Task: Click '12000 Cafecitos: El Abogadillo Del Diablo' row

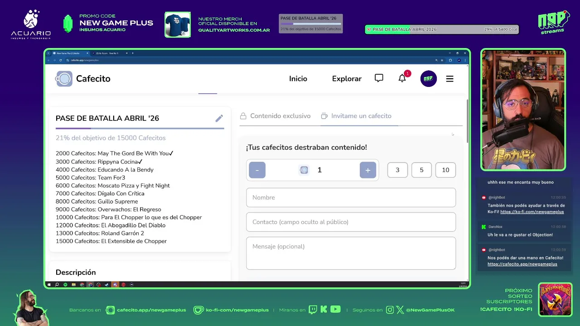Action: pos(111,225)
